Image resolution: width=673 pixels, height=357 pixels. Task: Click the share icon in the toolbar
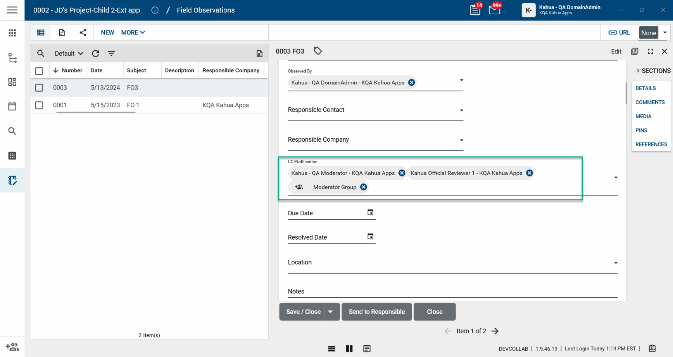click(x=83, y=33)
